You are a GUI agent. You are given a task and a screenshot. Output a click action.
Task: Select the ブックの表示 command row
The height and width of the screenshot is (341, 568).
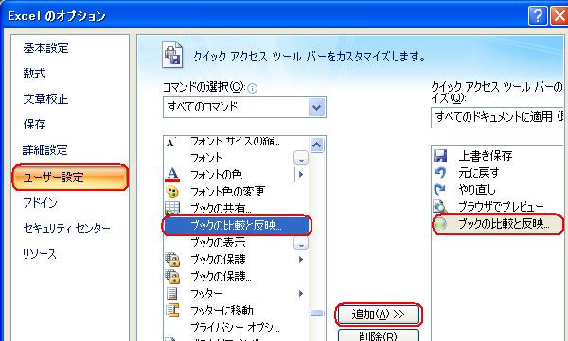(236, 243)
